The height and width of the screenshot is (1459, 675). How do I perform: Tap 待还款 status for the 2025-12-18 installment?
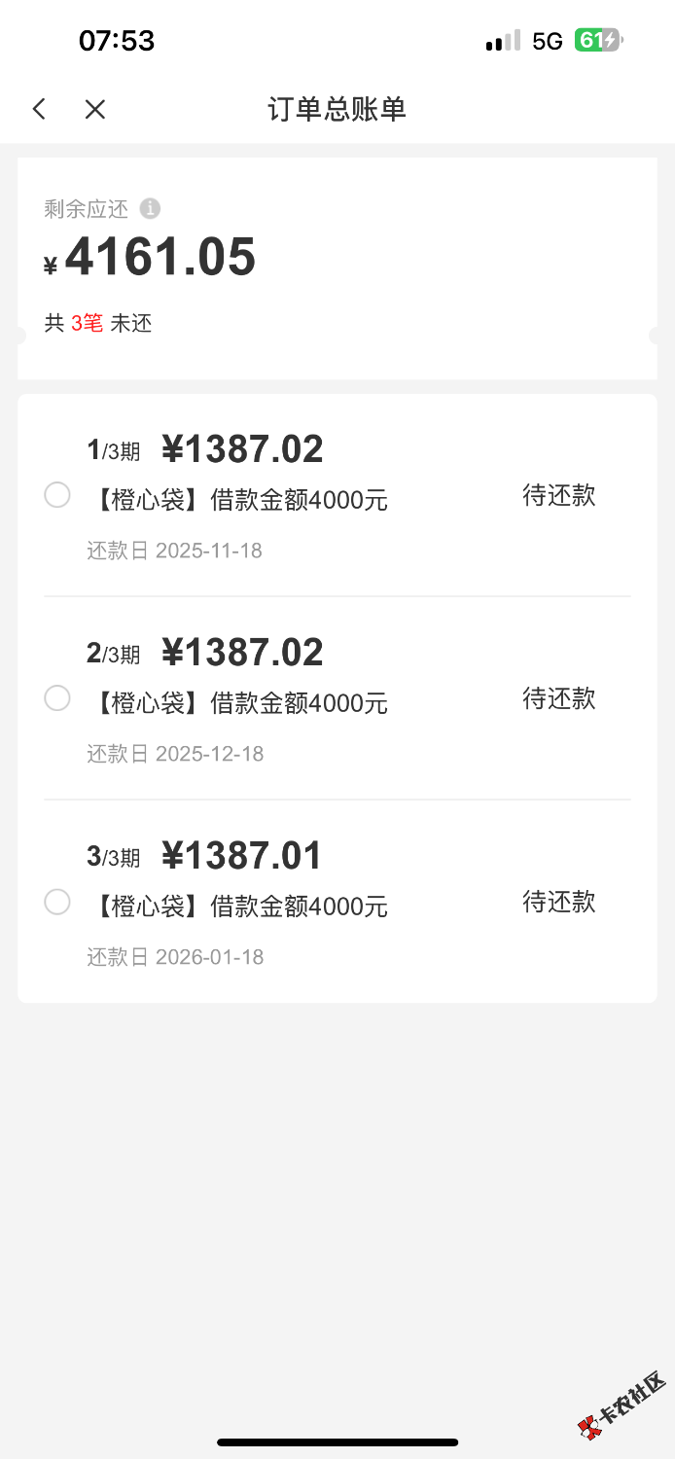click(558, 698)
